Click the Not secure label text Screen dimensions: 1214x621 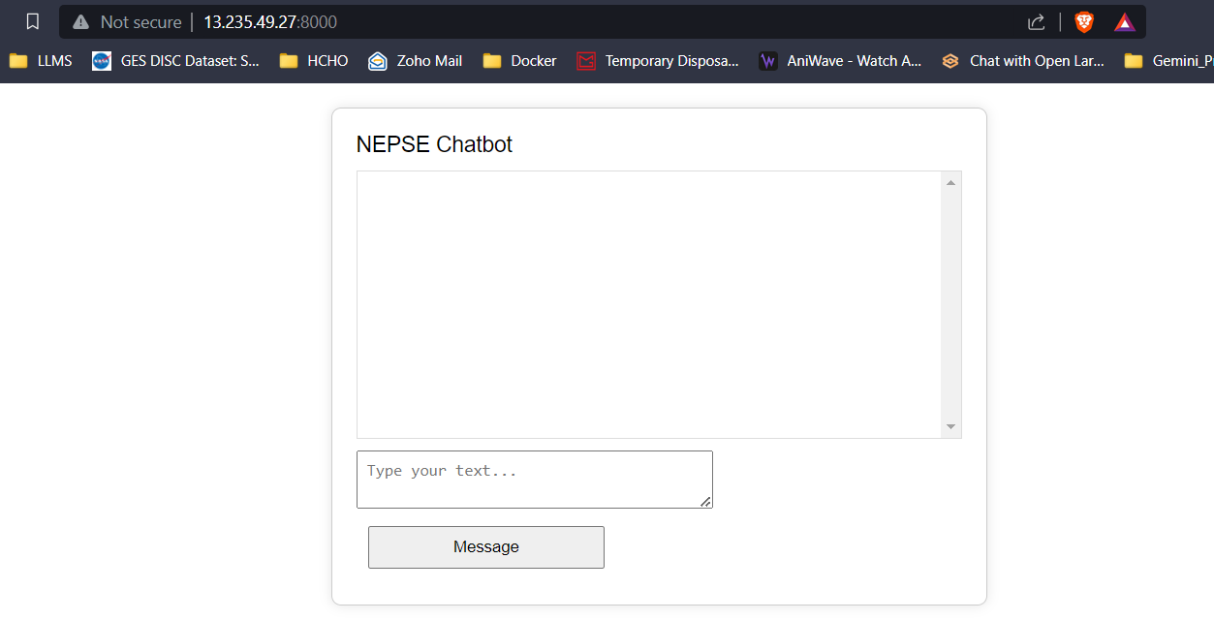[x=140, y=21]
